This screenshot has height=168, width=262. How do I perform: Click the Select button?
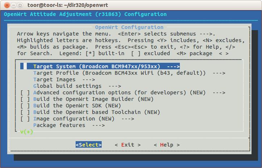pos(89,145)
